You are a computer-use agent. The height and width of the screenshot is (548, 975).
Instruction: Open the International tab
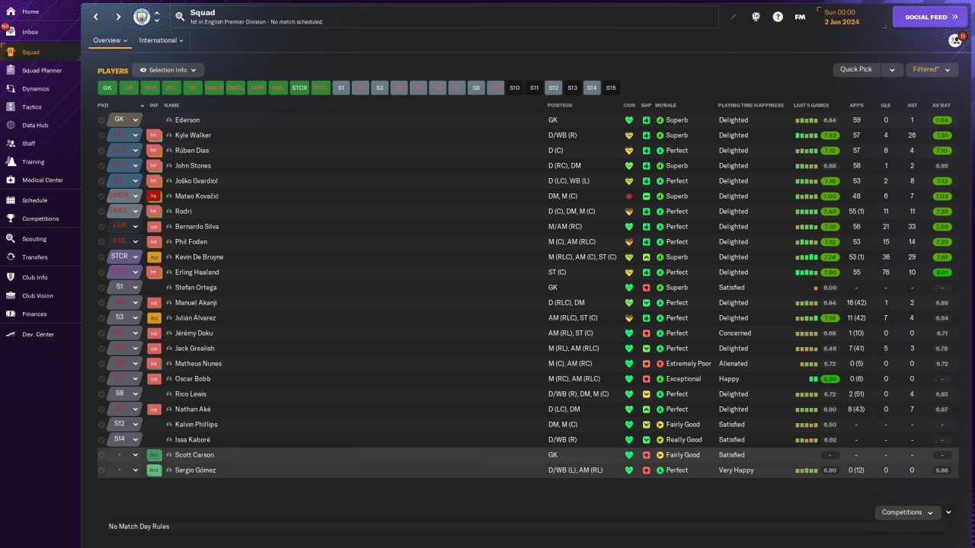click(x=161, y=40)
